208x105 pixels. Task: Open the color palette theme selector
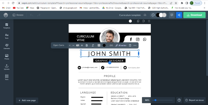[153, 15]
